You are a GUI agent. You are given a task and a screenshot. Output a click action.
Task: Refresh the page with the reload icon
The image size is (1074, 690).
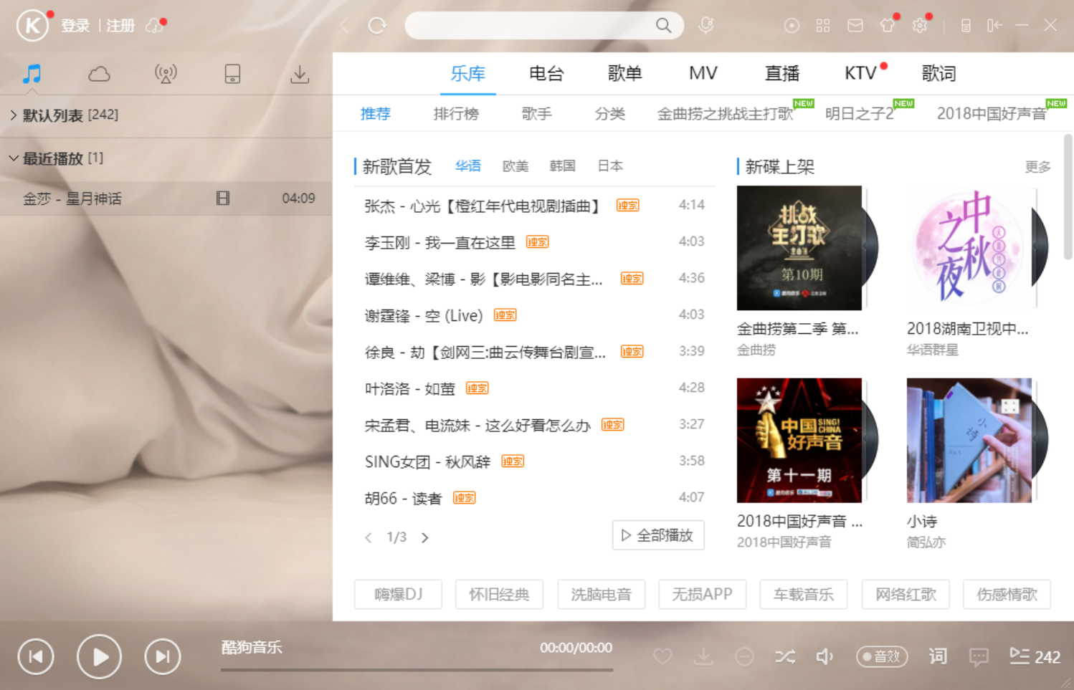tap(377, 26)
